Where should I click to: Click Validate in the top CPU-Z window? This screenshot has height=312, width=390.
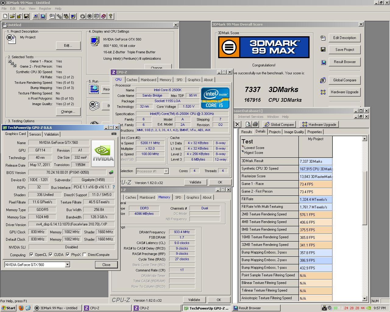(195, 182)
